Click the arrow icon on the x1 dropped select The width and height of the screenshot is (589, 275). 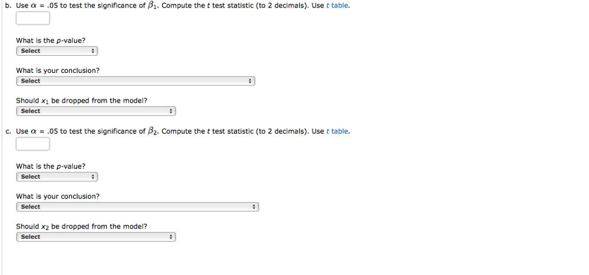tap(171, 111)
